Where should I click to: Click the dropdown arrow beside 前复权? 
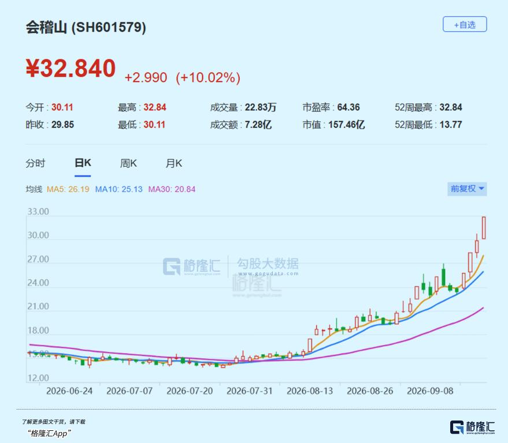481,189
